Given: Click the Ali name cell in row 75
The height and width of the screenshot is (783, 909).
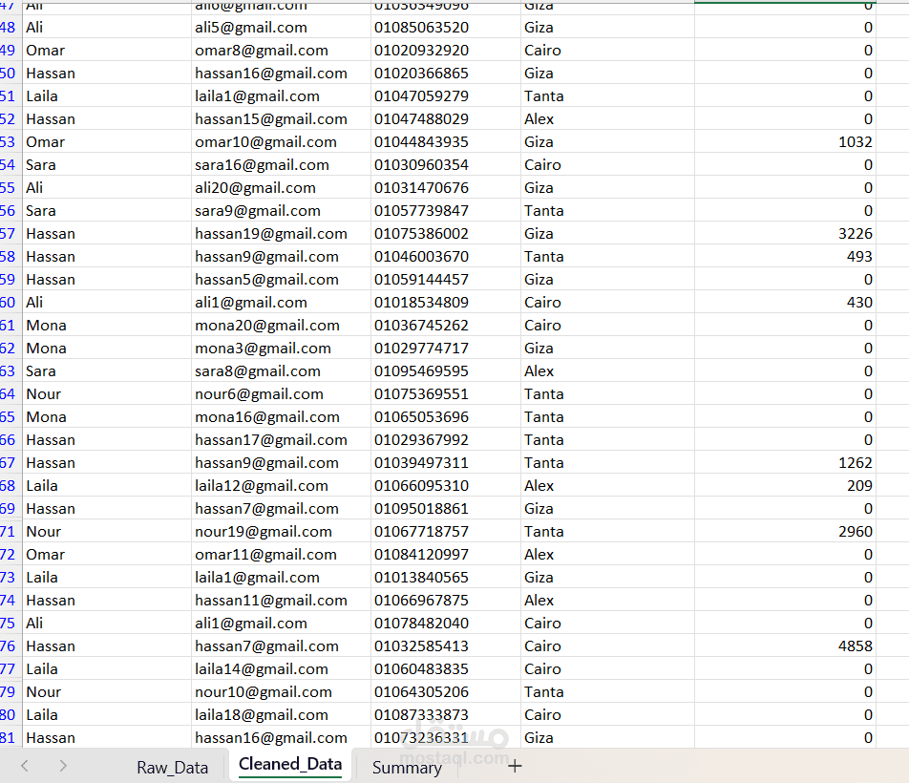Looking at the screenshot, I should click(107, 624).
